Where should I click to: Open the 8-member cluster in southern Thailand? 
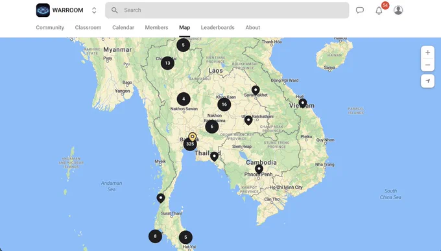click(x=155, y=236)
